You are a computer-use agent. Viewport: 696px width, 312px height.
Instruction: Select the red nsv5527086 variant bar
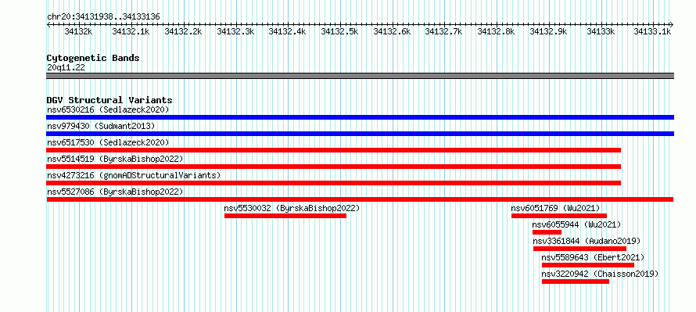click(360, 199)
